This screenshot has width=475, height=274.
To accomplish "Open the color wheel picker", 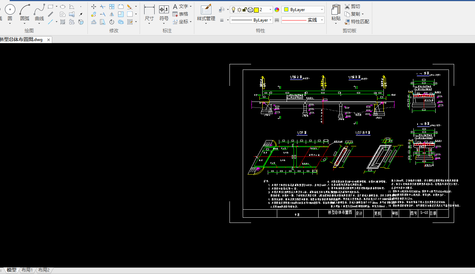I will coord(277,10).
